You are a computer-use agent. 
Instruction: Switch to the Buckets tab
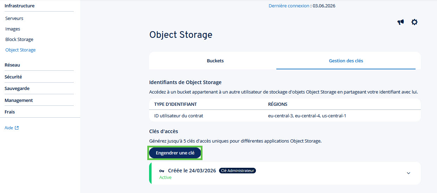[215, 61]
